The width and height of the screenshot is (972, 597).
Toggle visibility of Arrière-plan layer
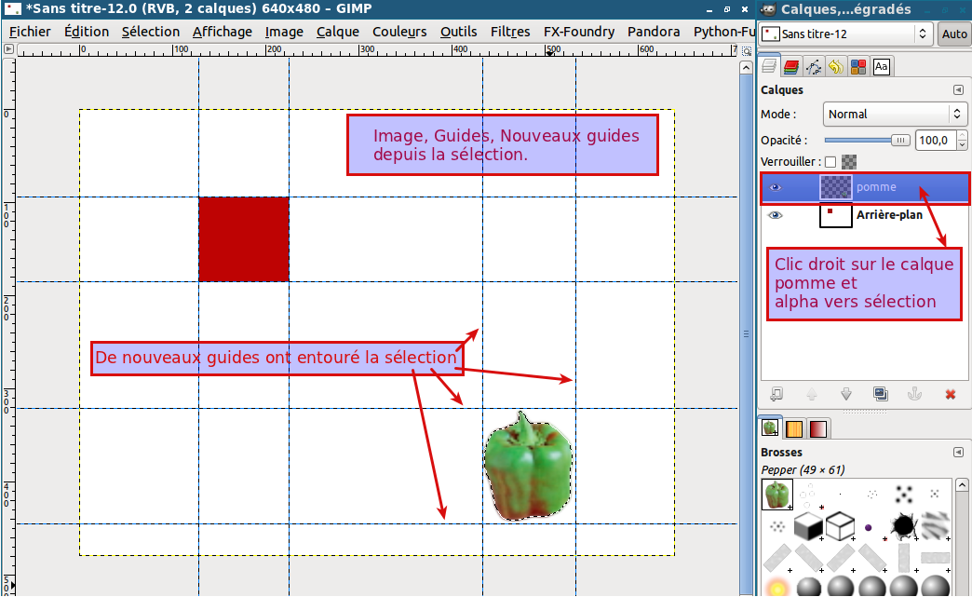click(x=776, y=215)
